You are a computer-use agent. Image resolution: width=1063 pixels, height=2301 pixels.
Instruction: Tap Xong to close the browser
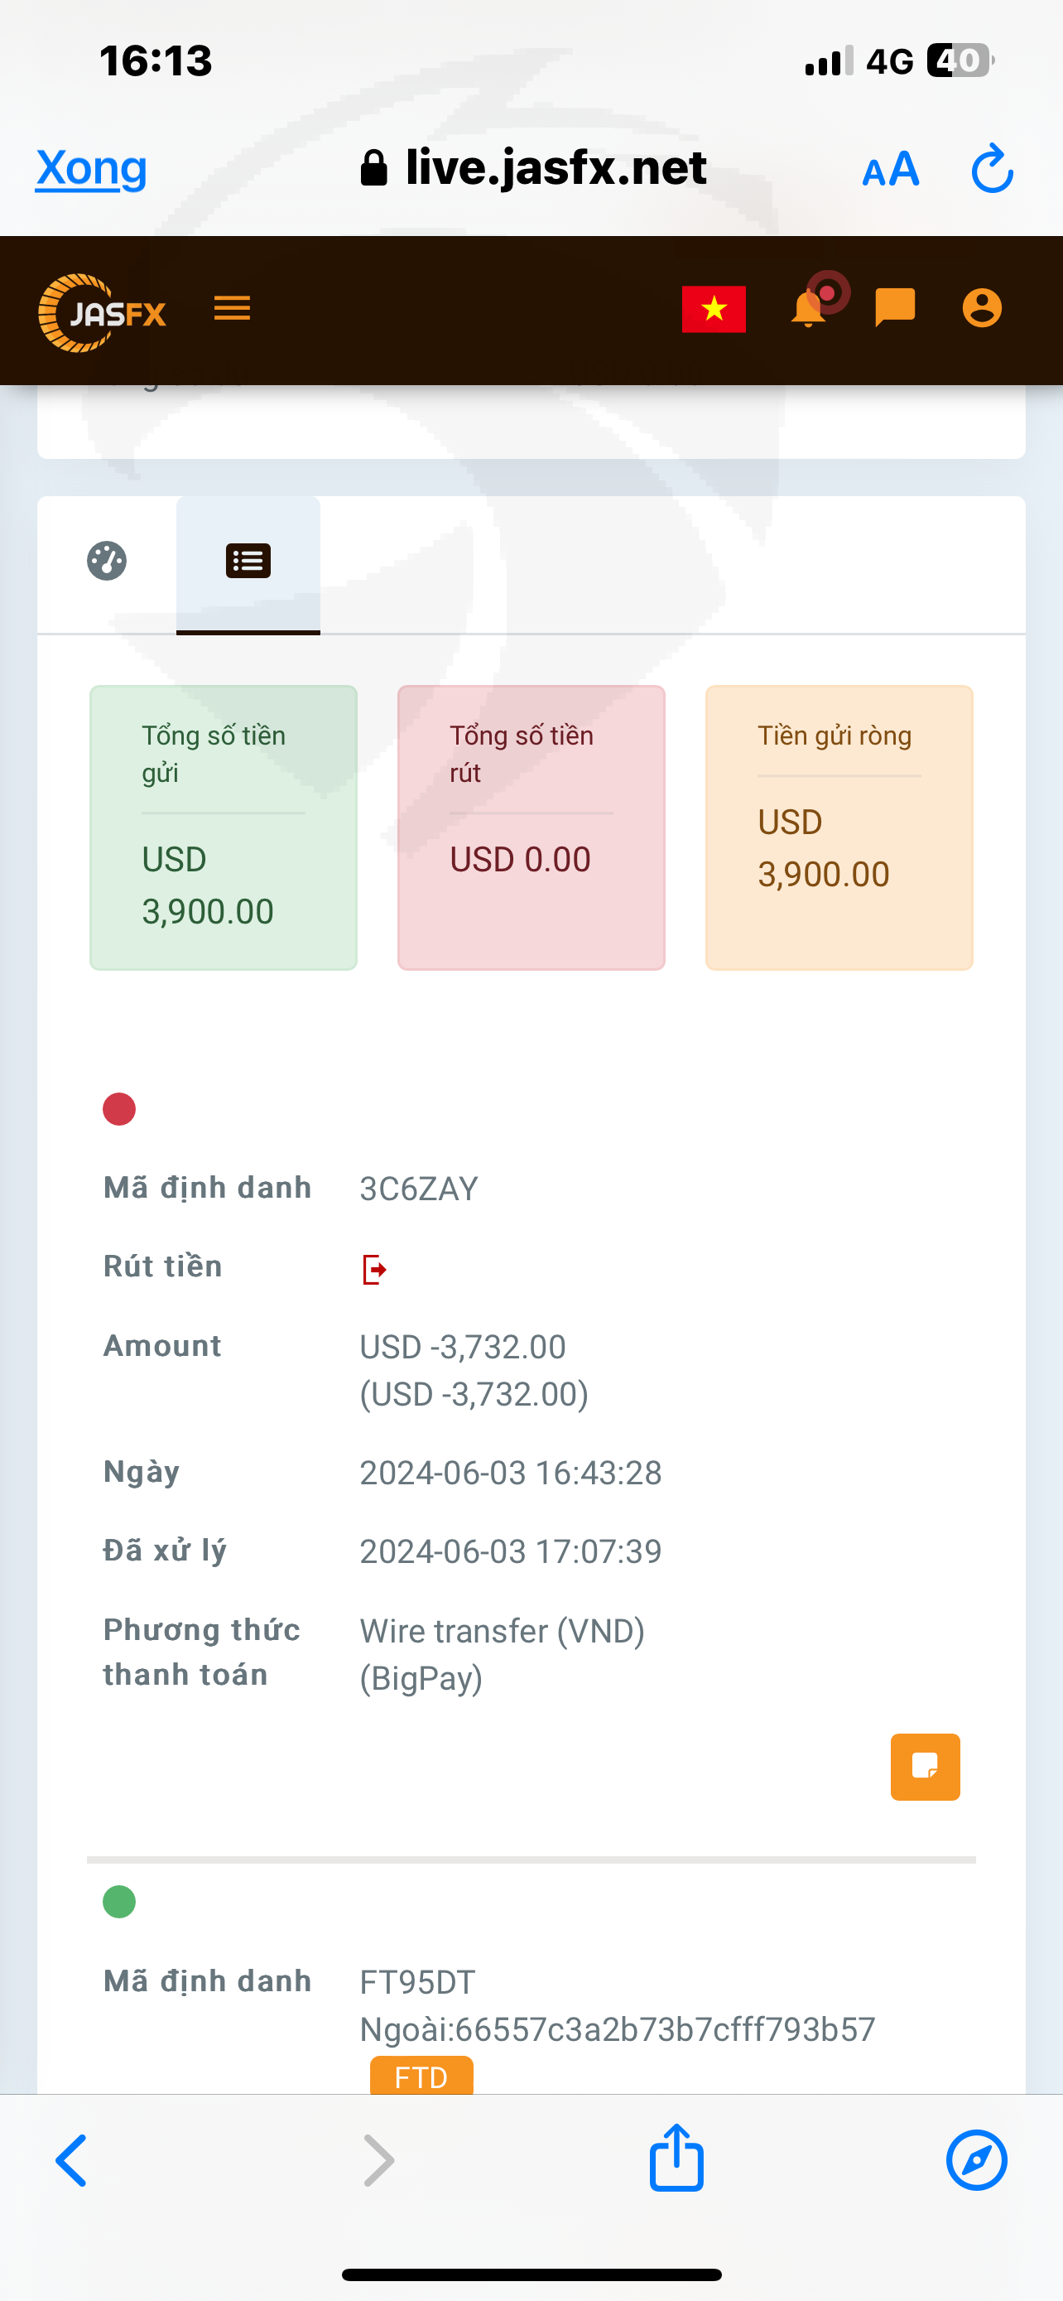(x=91, y=168)
